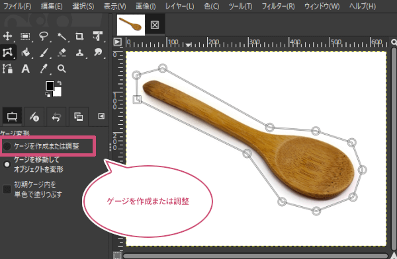The width and height of the screenshot is (397, 259).
Task: Open the ツール(T) menu
Action: tap(240, 6)
